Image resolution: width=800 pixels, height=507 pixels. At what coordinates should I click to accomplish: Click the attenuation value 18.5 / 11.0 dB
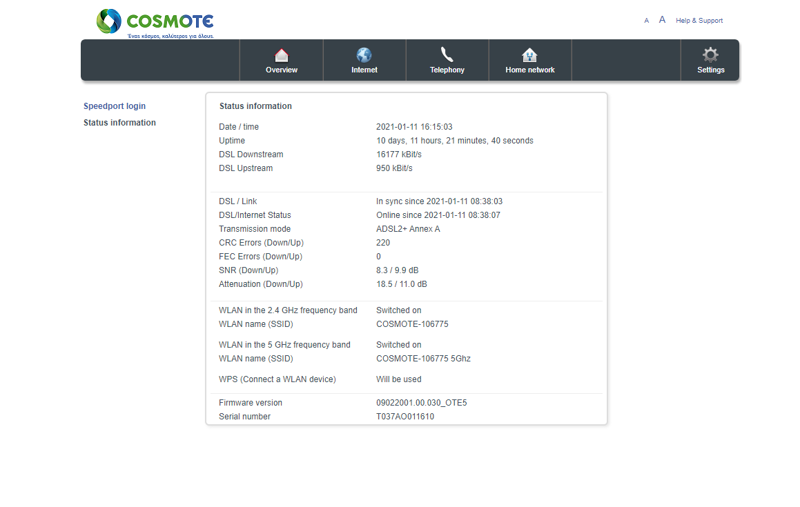[x=402, y=284]
